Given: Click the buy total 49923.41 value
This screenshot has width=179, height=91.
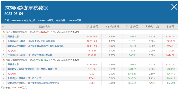Looking at the screenshot, I should [44, 32].
